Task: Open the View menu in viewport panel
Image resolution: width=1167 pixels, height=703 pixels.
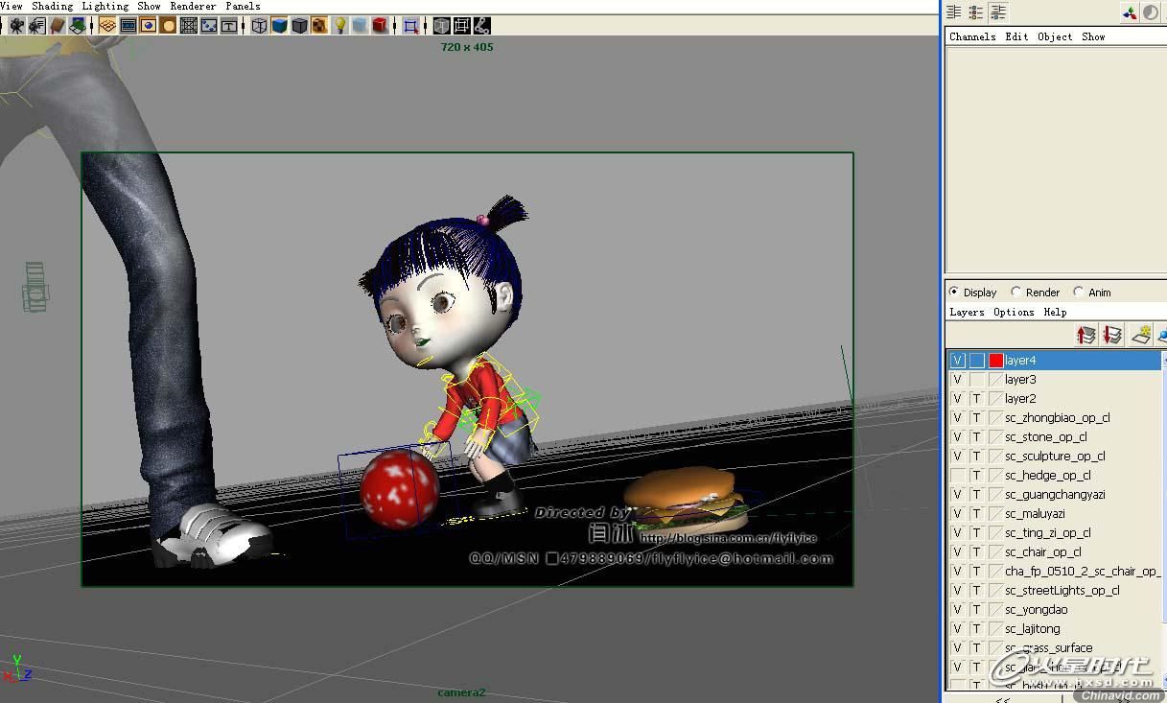Action: (11, 6)
